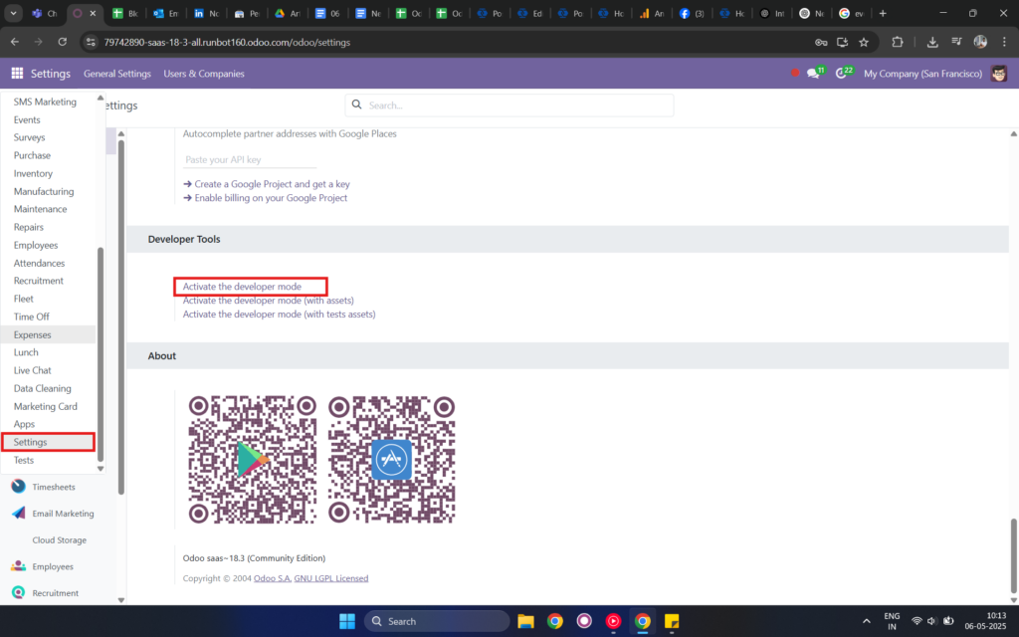
Task: Select Manufacturing in the apps list
Action: pos(44,191)
